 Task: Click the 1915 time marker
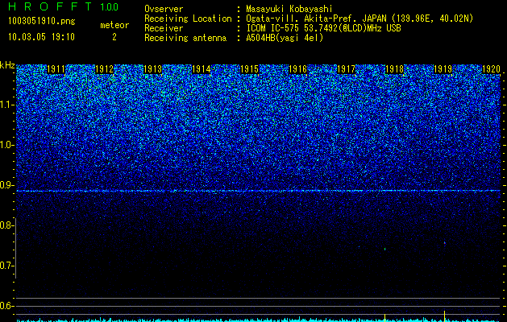(250, 69)
